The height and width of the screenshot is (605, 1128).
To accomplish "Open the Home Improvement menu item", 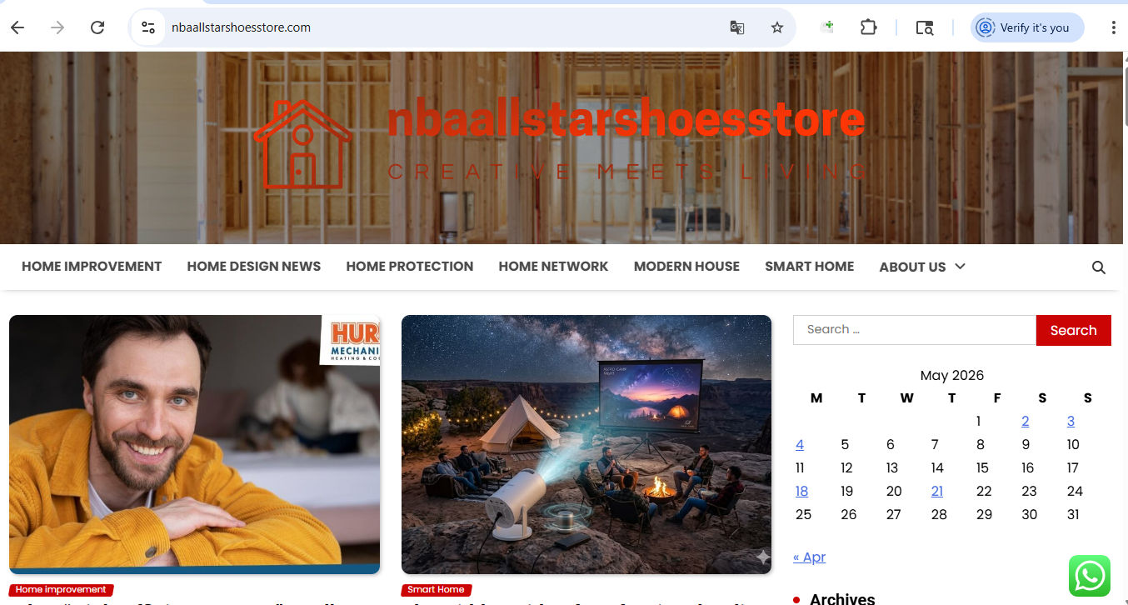I will 92,267.
